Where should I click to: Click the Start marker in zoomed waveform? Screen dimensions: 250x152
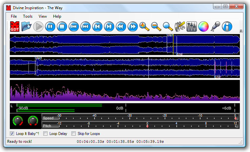click(x=38, y=58)
